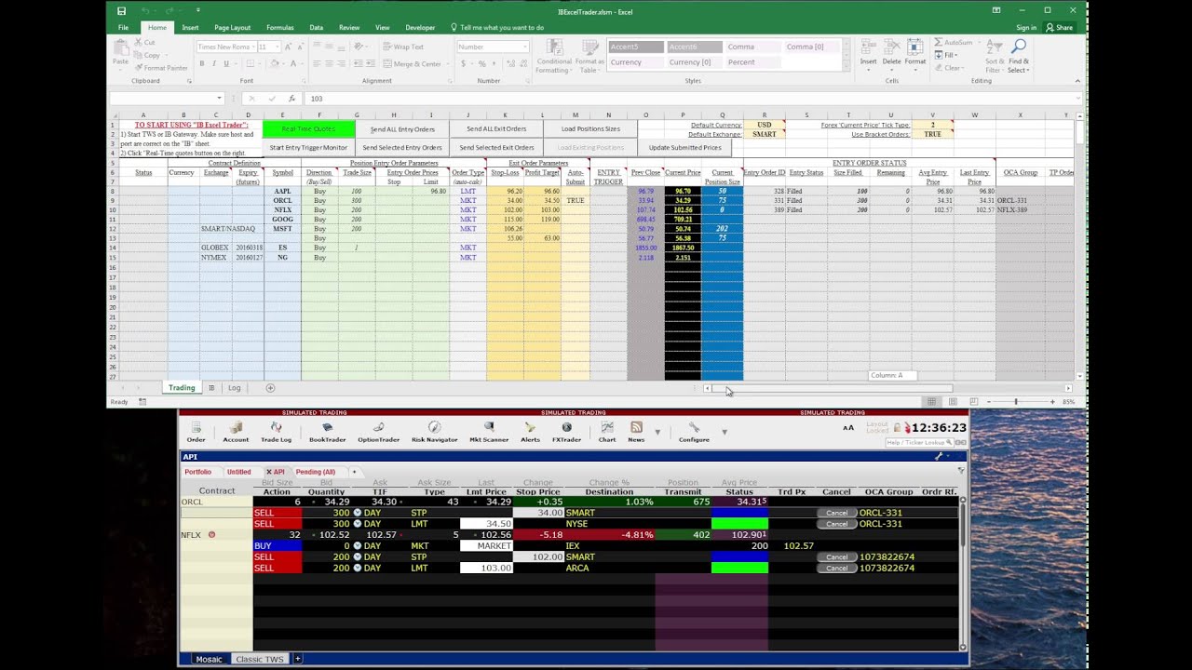Image resolution: width=1192 pixels, height=670 pixels.
Task: Select the IB sheet tab
Action: tap(211, 388)
